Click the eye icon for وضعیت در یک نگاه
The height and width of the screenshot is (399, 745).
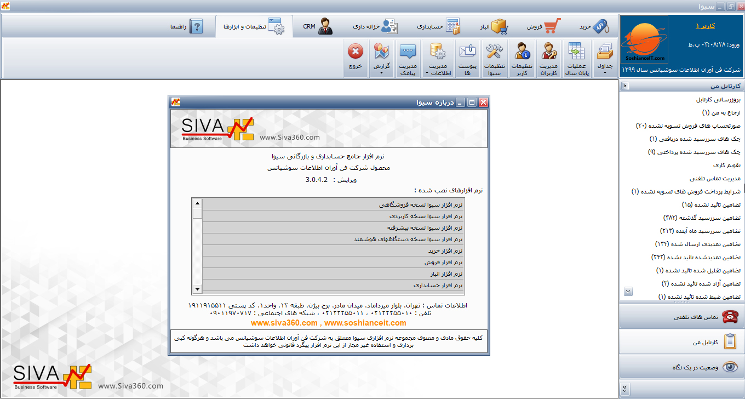tap(730, 367)
